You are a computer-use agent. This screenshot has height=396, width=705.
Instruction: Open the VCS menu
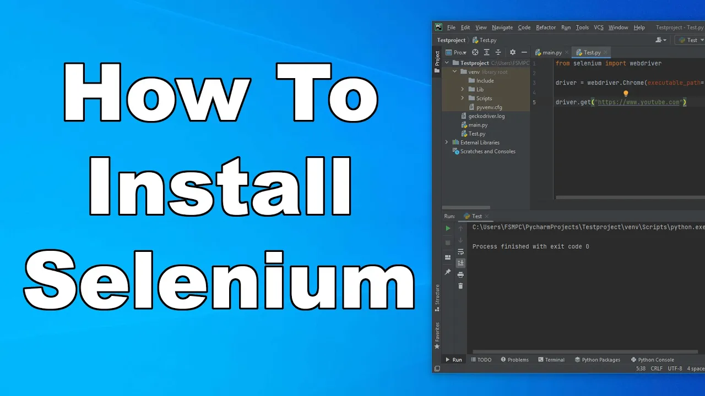click(598, 28)
